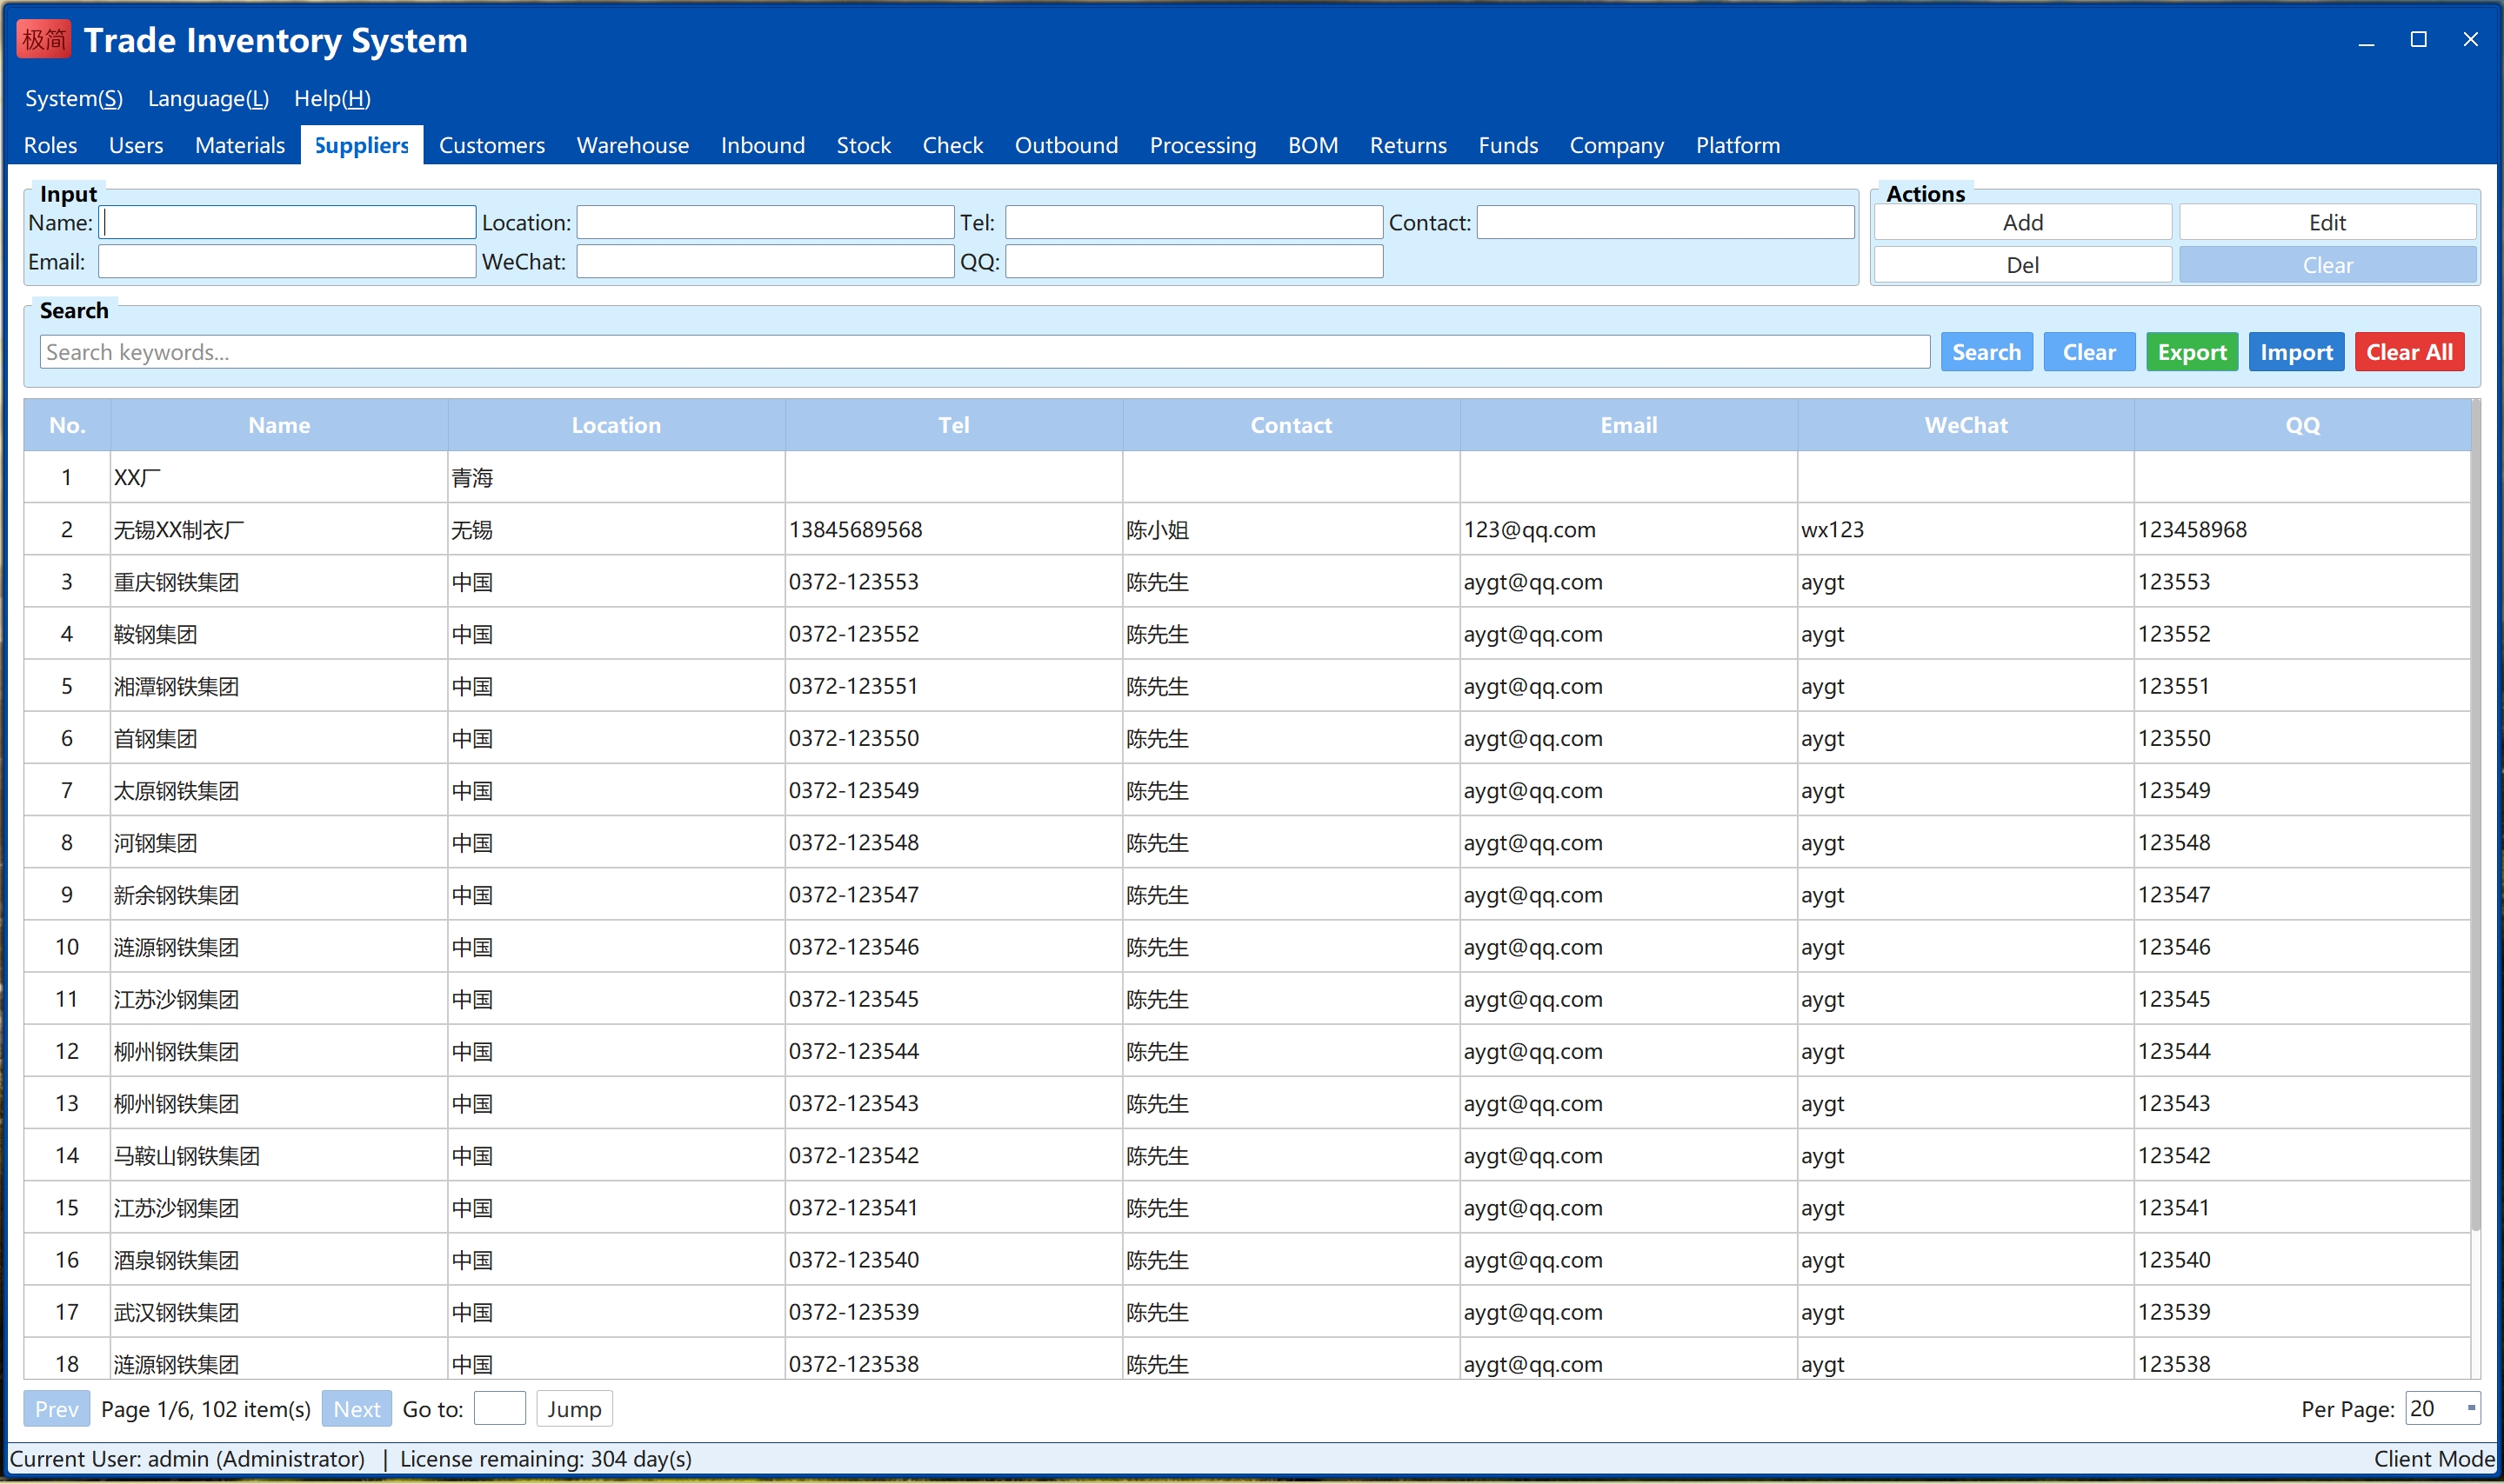Focus the Location input field
The image size is (2504, 1484).
click(765, 222)
